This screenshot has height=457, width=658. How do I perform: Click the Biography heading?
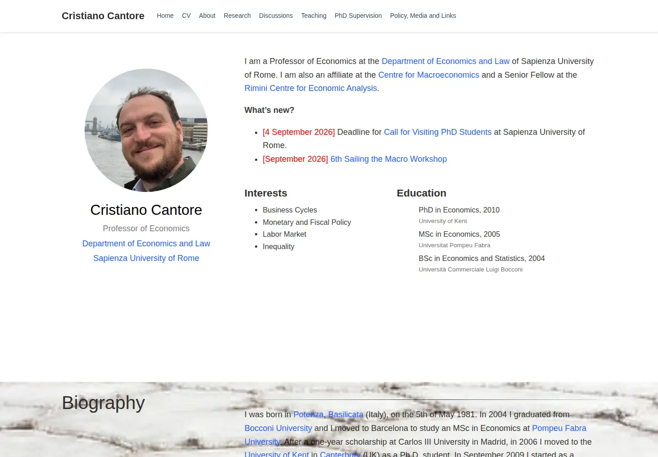(103, 403)
